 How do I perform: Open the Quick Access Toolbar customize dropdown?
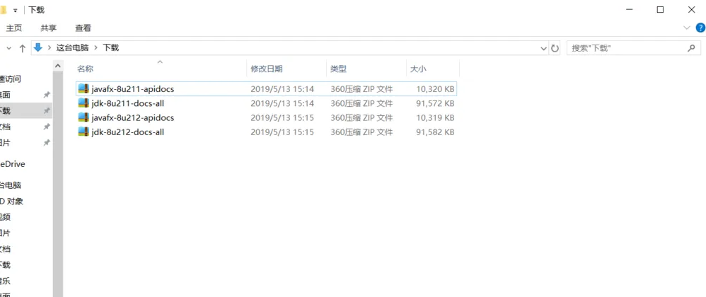point(16,10)
